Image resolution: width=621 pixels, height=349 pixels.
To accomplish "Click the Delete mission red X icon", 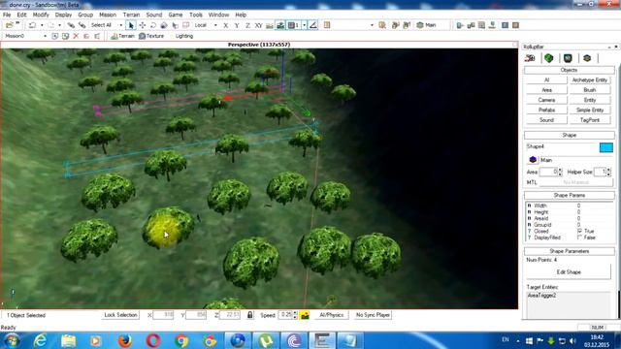I will click(x=76, y=36).
